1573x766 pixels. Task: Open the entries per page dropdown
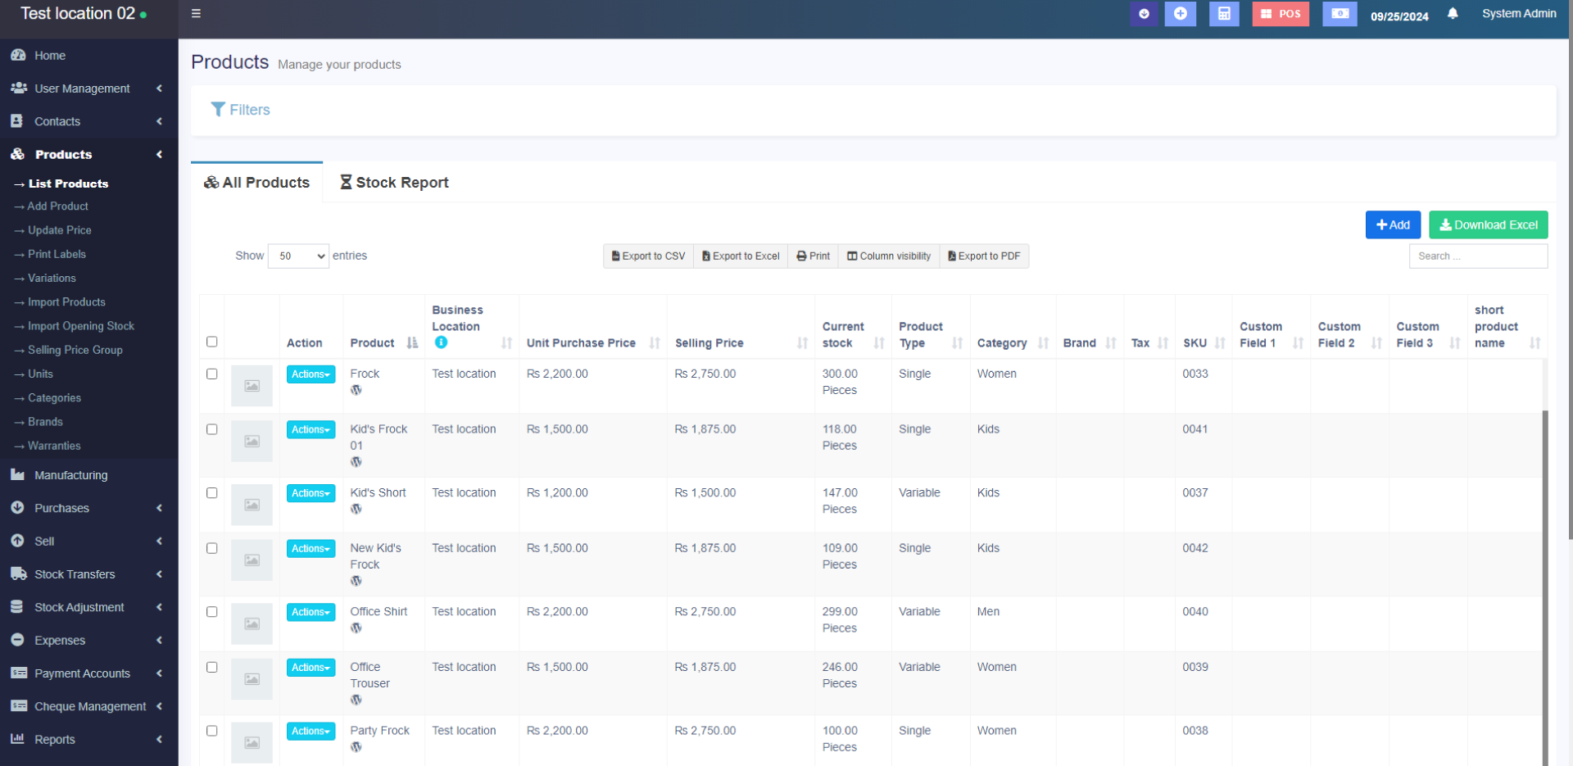298,256
